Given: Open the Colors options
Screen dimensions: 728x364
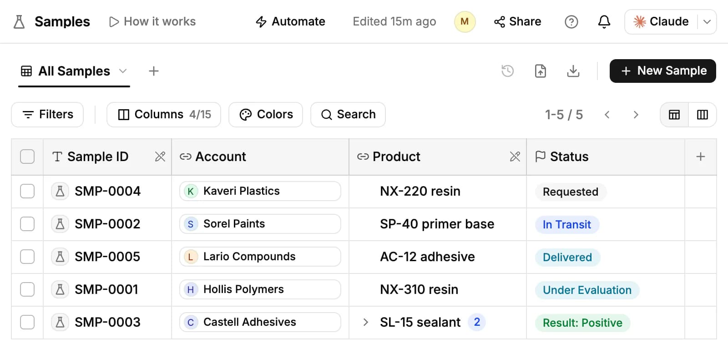Looking at the screenshot, I should pyautogui.click(x=266, y=115).
